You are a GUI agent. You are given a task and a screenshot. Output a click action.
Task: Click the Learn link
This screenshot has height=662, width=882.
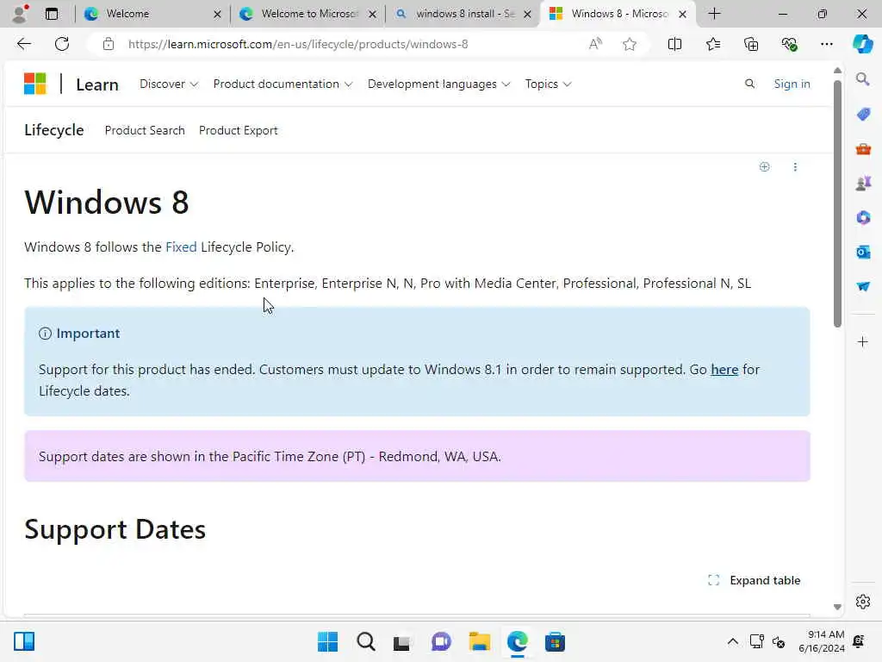click(x=97, y=84)
